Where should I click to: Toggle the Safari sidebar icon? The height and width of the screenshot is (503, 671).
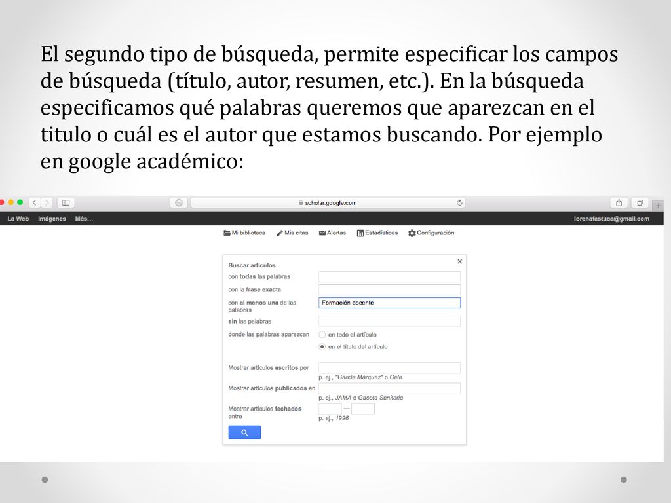[66, 203]
